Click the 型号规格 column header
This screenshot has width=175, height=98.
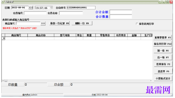pos(65,35)
